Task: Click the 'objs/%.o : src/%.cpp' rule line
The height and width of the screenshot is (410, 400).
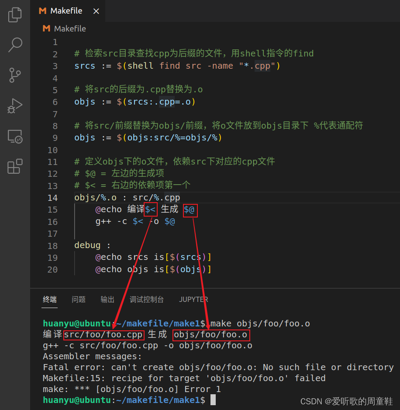Action: (127, 198)
